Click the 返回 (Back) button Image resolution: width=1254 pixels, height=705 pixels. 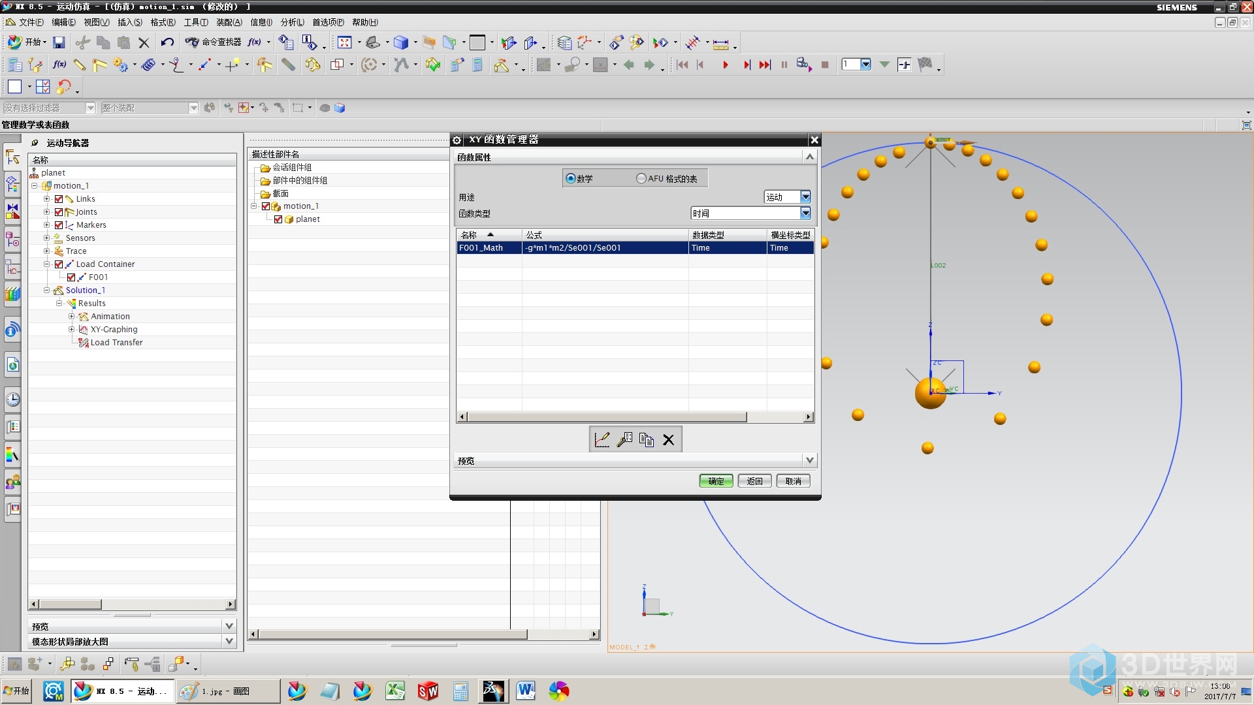tap(755, 481)
